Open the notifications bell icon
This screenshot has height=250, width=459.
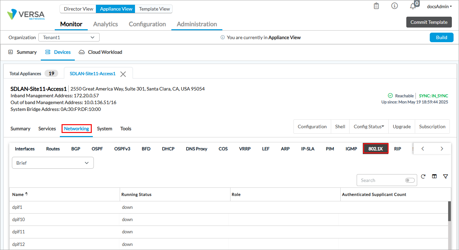pos(413,6)
